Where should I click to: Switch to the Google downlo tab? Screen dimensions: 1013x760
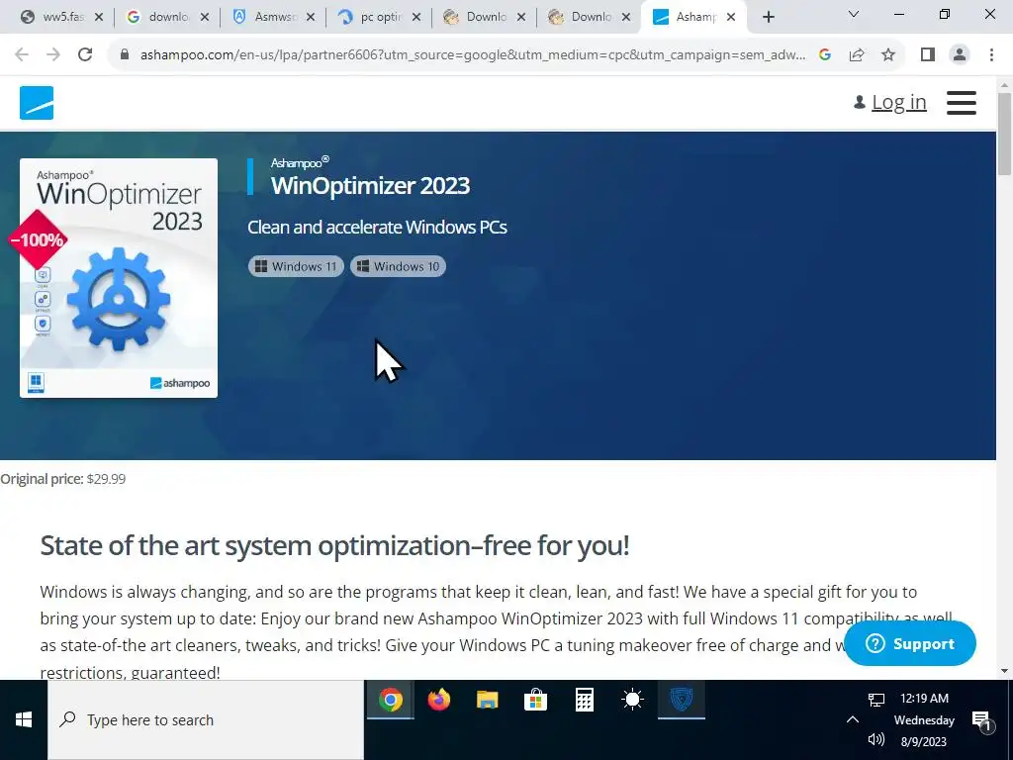pyautogui.click(x=168, y=17)
